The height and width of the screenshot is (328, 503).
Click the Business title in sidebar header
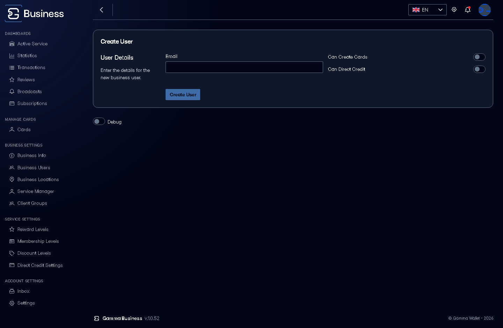[x=44, y=14]
